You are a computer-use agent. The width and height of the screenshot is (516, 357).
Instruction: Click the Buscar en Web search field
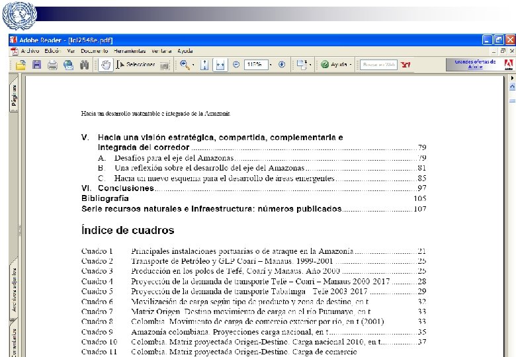tap(379, 65)
